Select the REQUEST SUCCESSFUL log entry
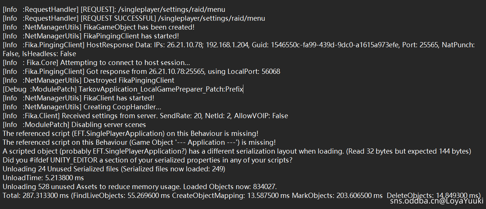Image resolution: width=486 pixels, height=209 pixels. pos(134,18)
